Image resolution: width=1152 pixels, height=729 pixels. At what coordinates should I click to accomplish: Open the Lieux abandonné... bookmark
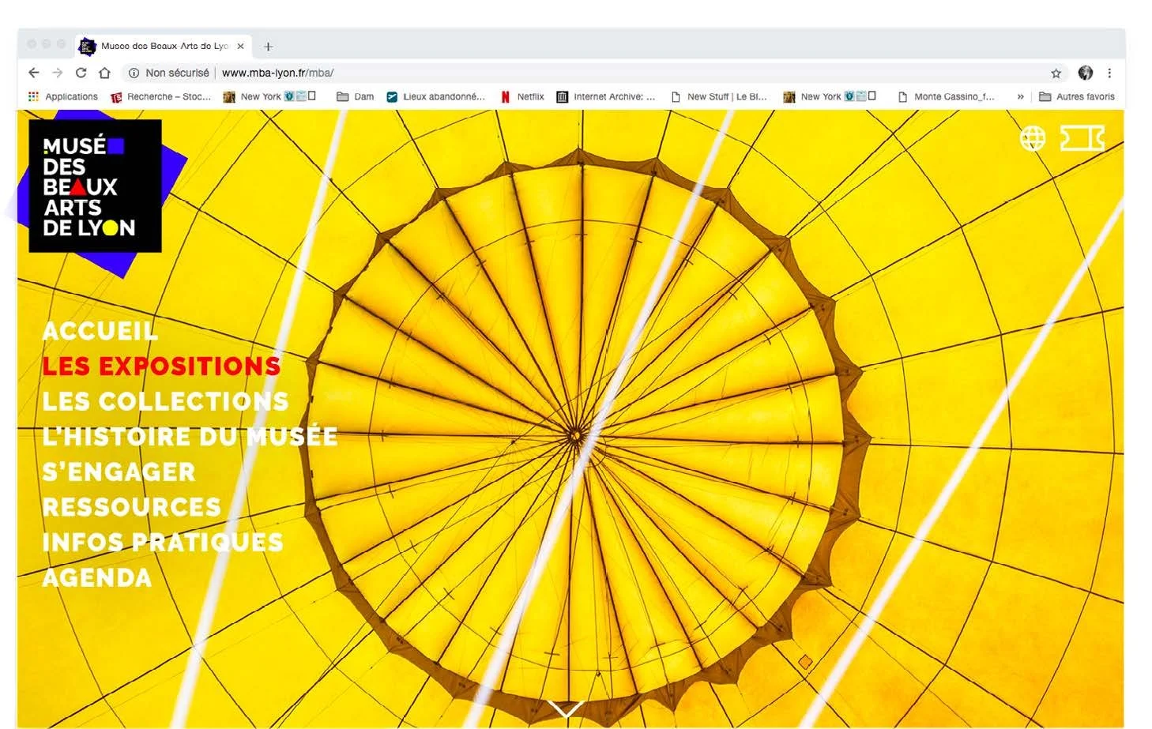(x=435, y=96)
